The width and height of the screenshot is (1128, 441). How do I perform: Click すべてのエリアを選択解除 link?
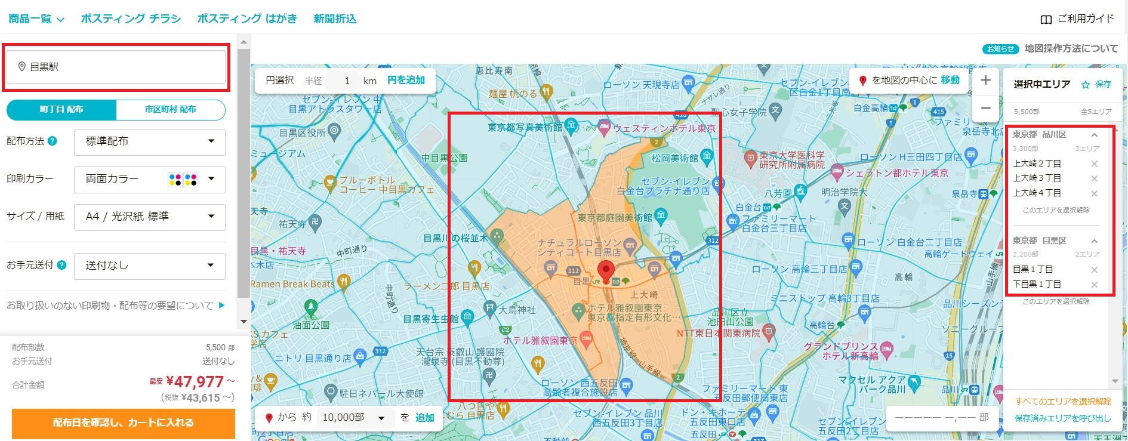click(1063, 402)
